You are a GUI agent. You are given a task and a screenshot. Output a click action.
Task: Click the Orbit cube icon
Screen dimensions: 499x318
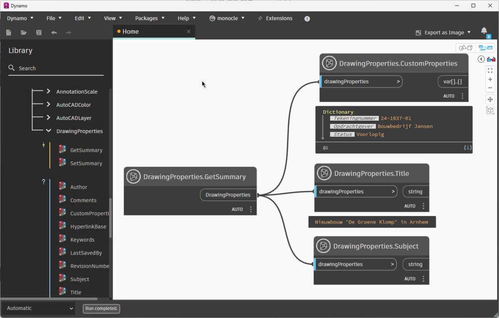click(x=490, y=110)
